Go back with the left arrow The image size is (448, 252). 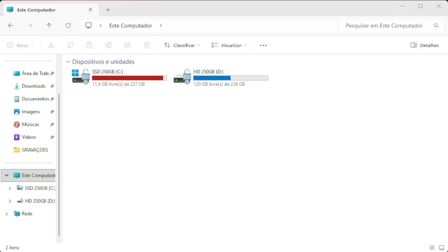click(11, 26)
